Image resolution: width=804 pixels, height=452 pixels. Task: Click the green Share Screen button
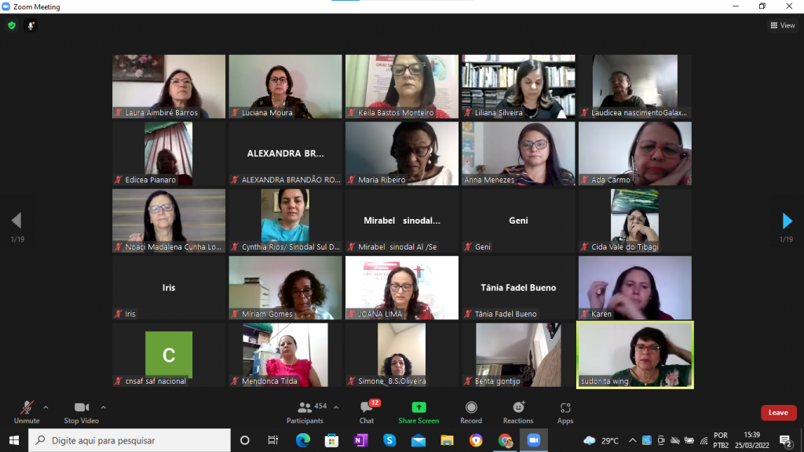418,411
